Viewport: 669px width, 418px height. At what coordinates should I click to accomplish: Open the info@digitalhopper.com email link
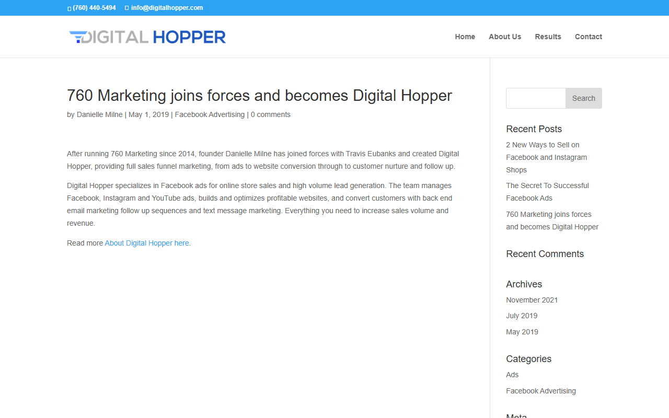tap(167, 8)
